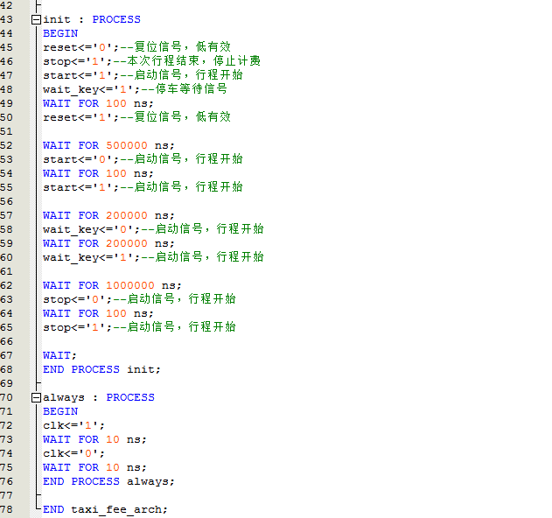
Task: Click the clk<='1' statement on line 72
Action: click(74, 426)
